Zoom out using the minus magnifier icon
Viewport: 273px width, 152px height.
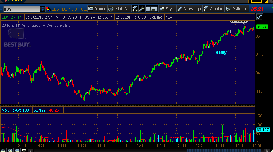17,150
